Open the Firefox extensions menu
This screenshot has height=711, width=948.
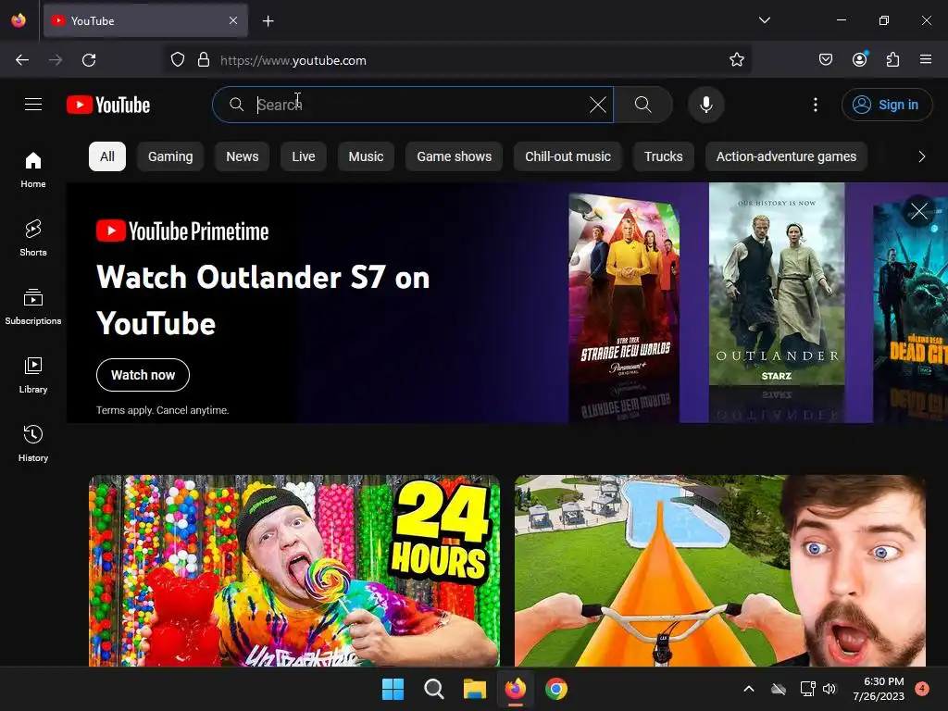pos(892,59)
